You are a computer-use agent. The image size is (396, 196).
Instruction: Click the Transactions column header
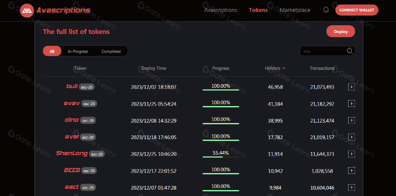pyautogui.click(x=322, y=68)
